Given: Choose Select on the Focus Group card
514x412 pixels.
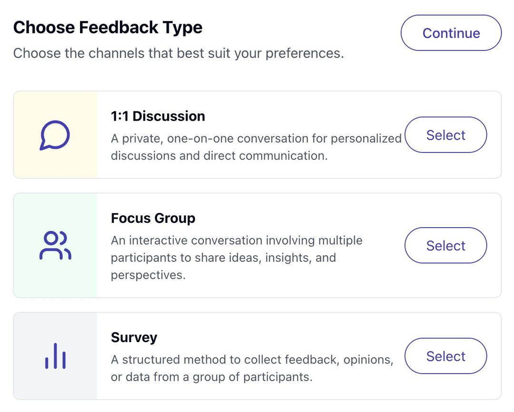Looking at the screenshot, I should [445, 245].
